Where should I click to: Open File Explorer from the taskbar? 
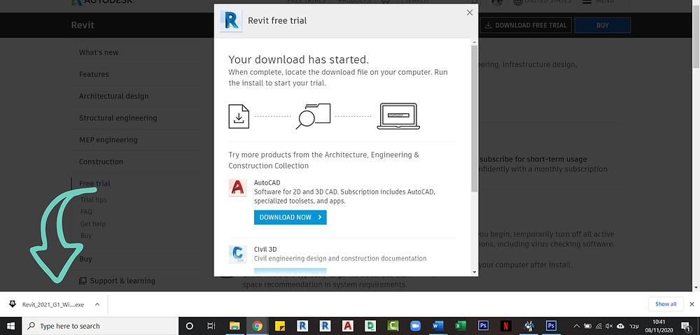click(x=234, y=326)
